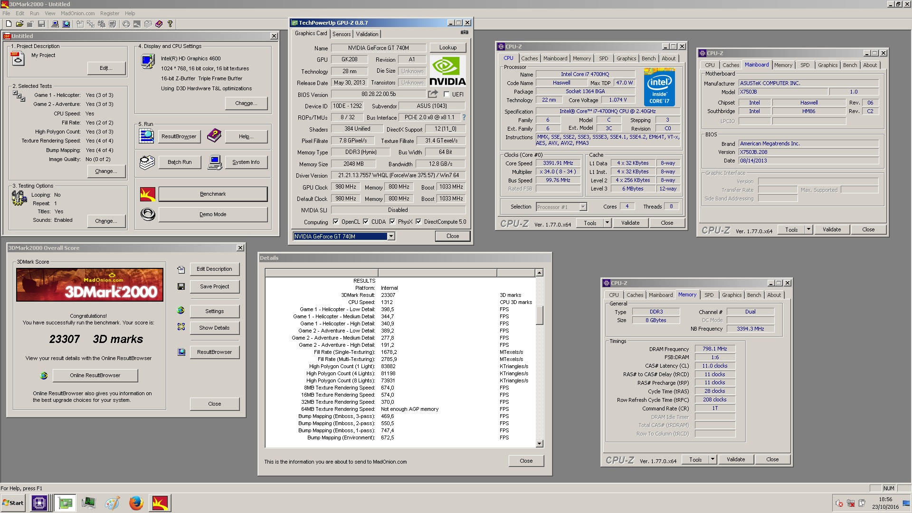This screenshot has width=912, height=513.
Task: Click the GPU Name field in GPU-Z
Action: [x=378, y=47]
